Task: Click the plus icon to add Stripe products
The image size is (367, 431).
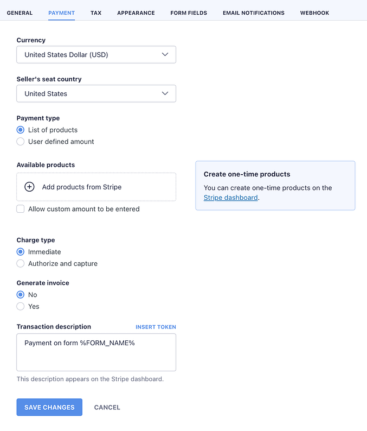Action: [x=30, y=187]
